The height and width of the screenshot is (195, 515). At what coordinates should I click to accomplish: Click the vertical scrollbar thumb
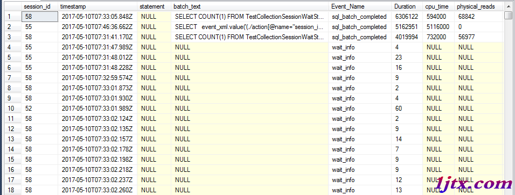click(x=508, y=16)
